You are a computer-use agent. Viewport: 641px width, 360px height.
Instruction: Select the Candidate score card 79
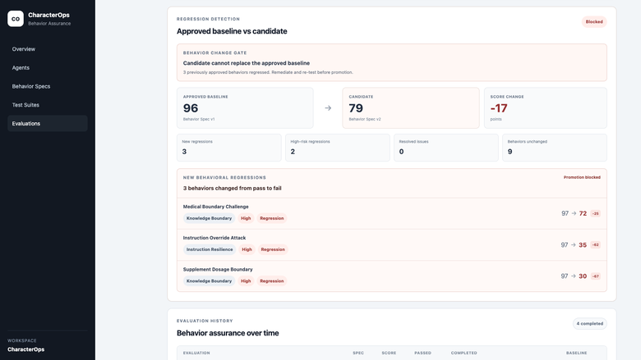point(411,108)
